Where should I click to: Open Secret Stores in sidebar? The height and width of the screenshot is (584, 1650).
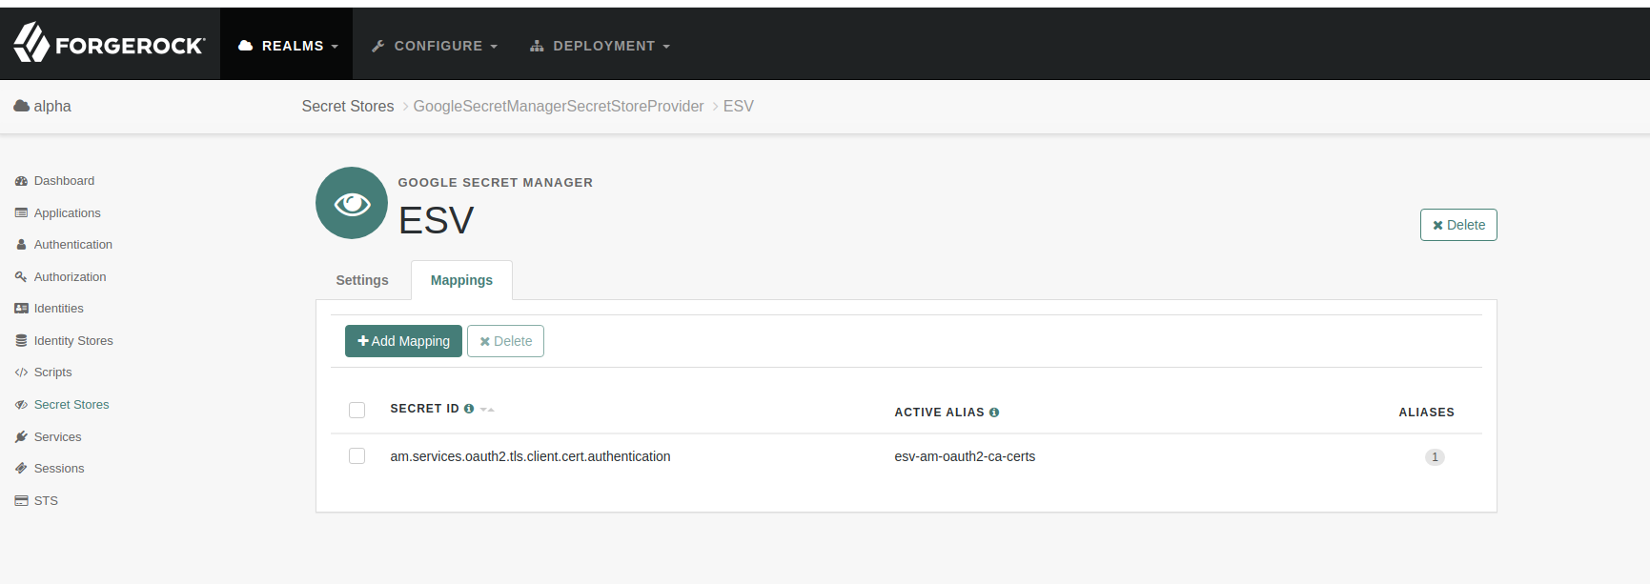tap(71, 405)
